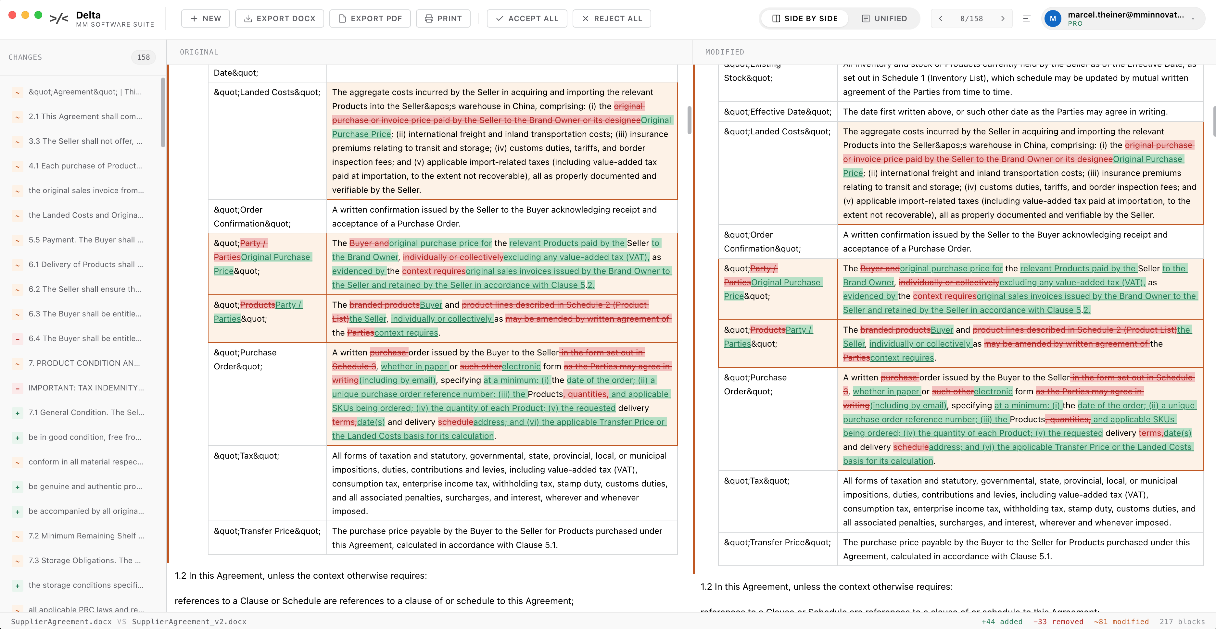Switch to Side by Side view
The height and width of the screenshot is (629, 1216).
tap(805, 18)
